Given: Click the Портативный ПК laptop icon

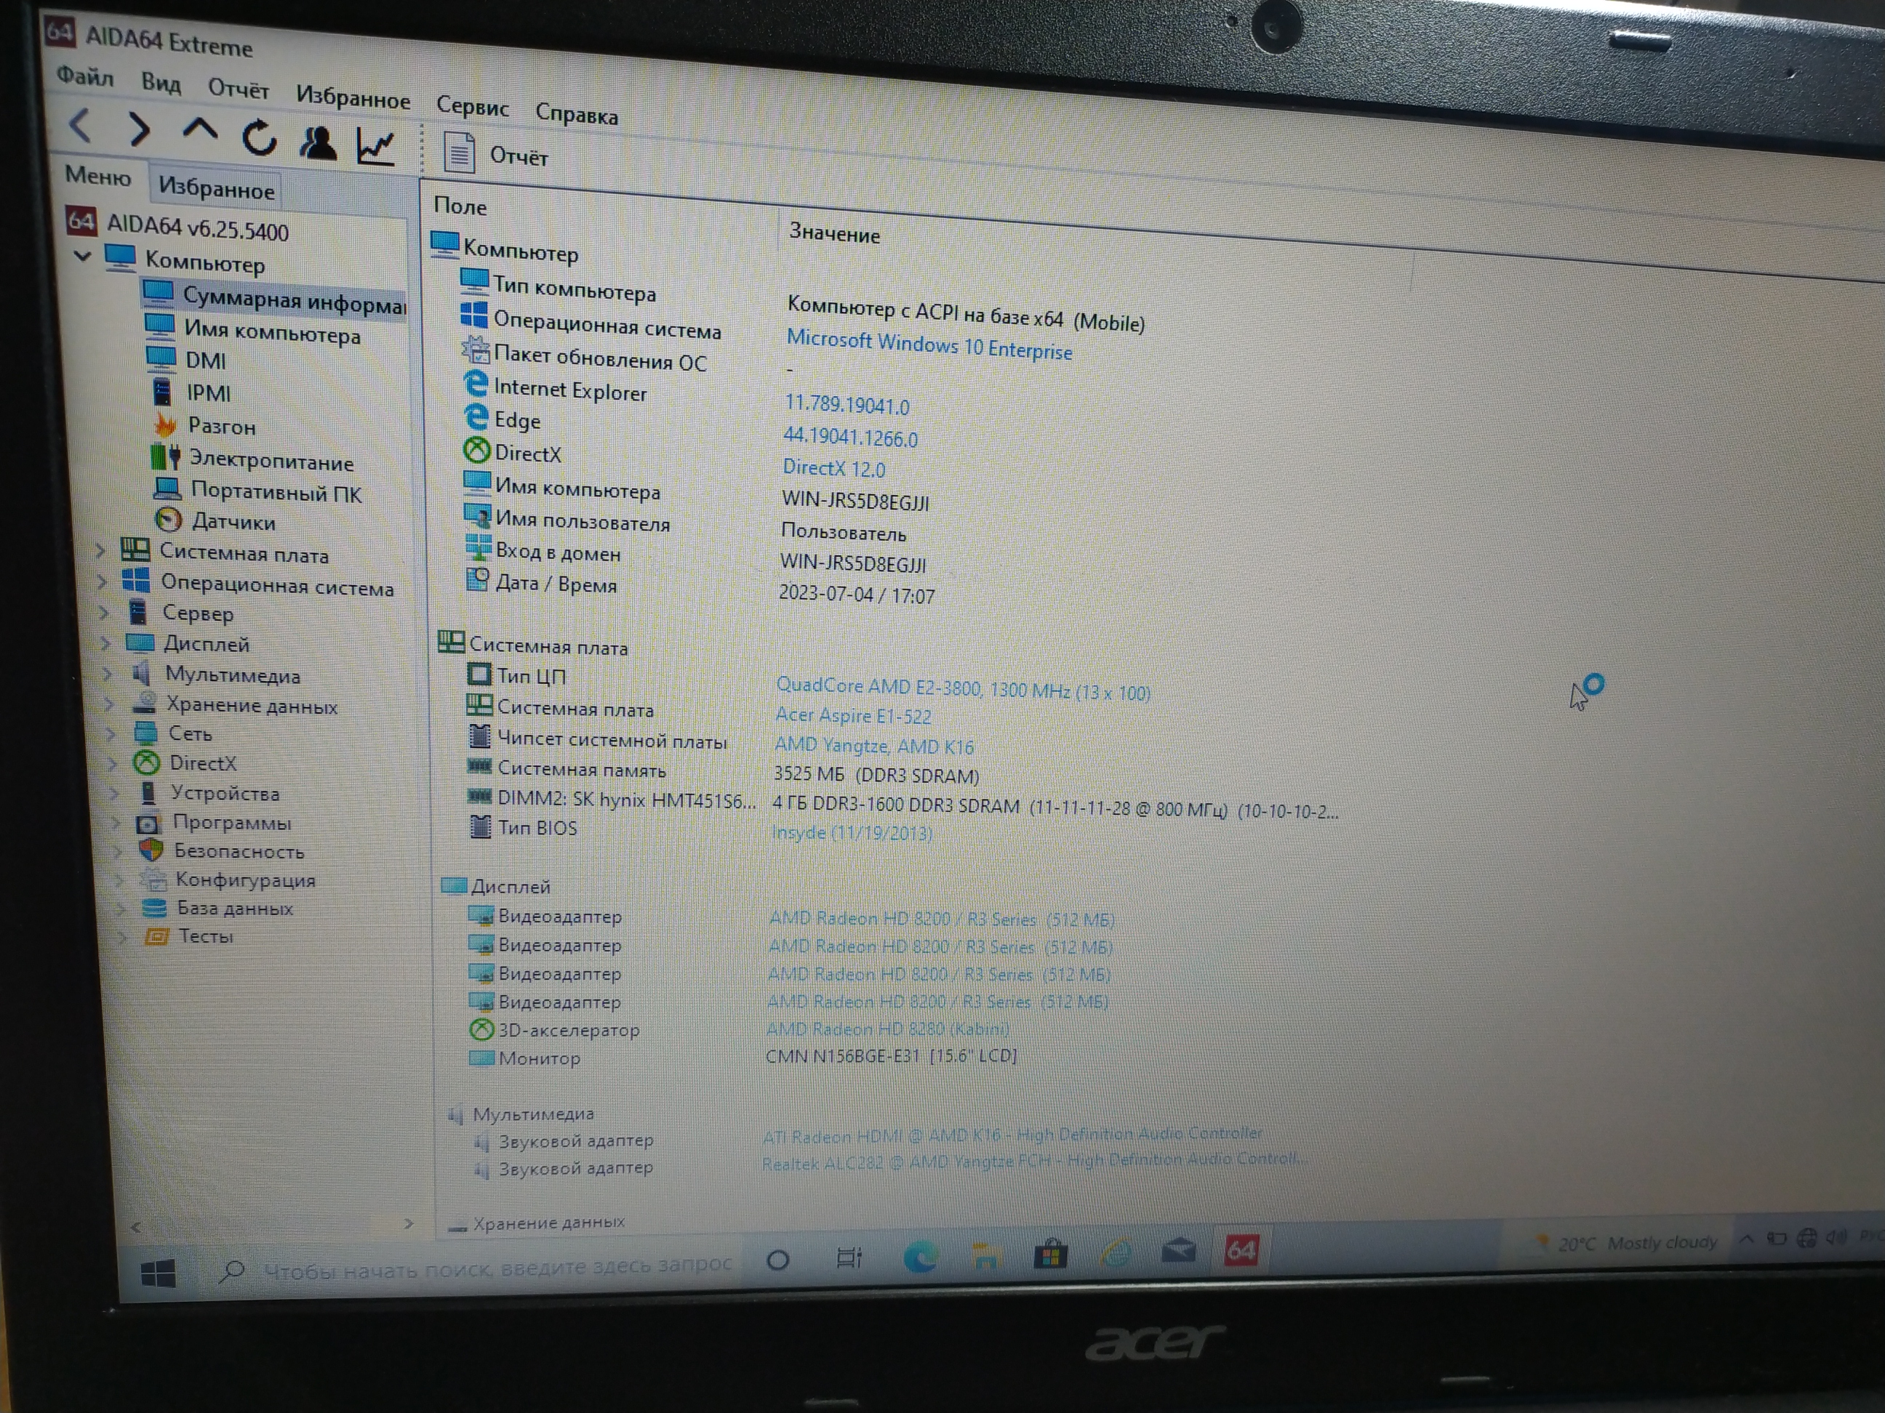Looking at the screenshot, I should 168,488.
